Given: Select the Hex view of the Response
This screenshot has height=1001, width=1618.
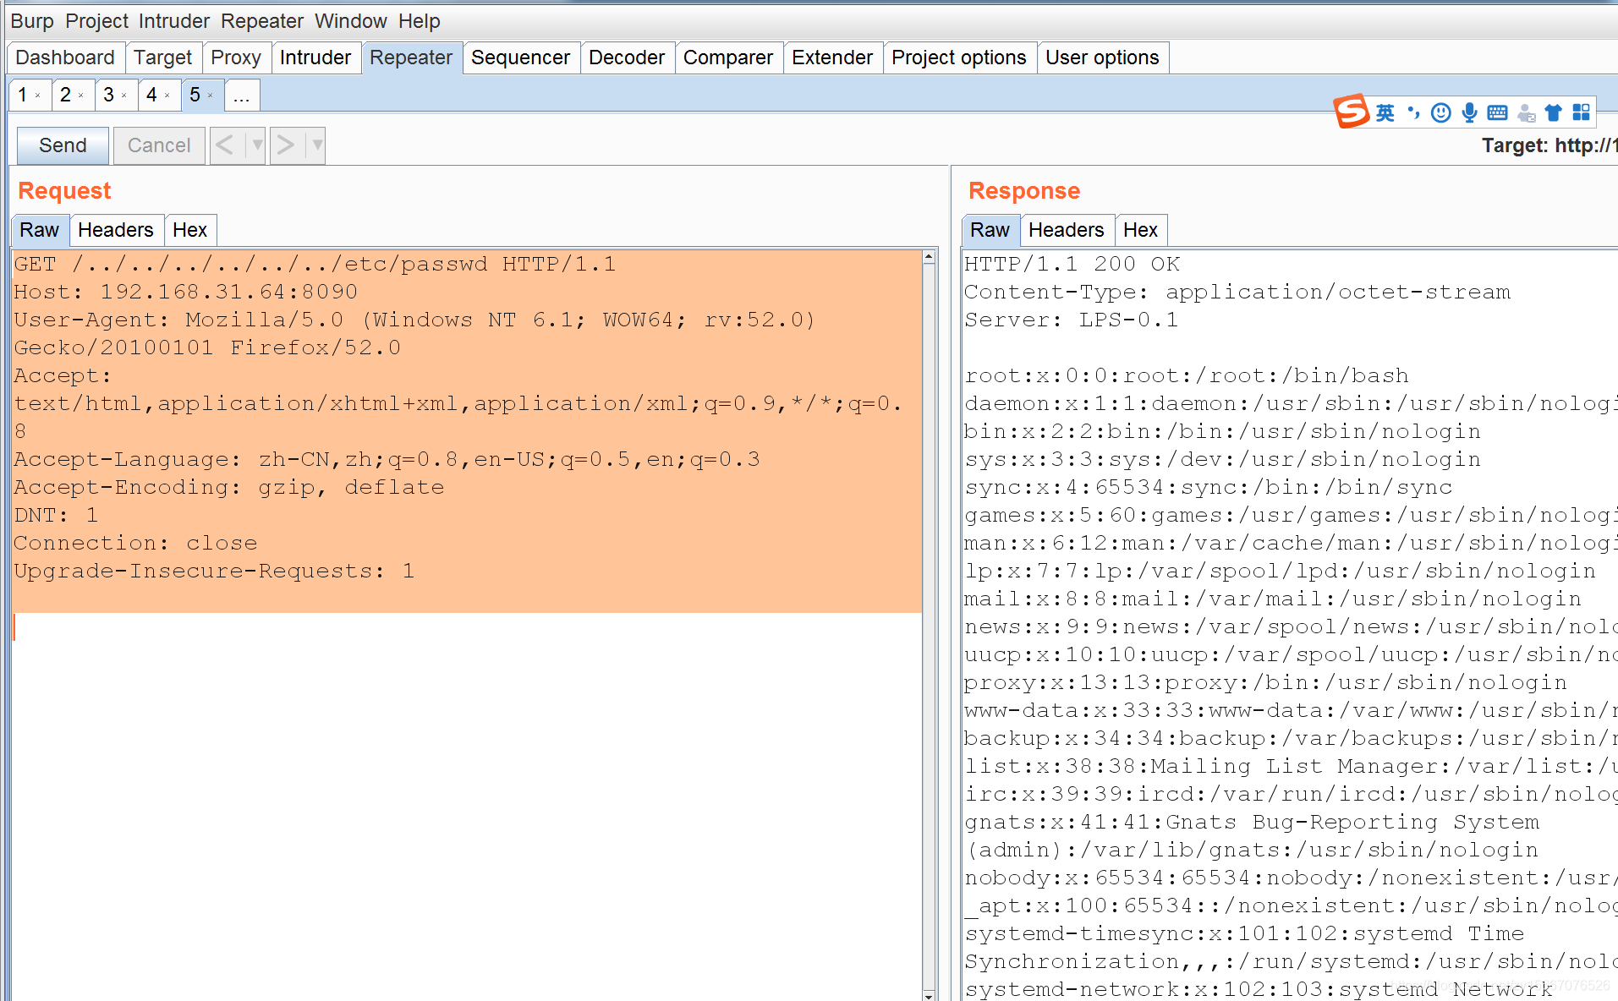Looking at the screenshot, I should tap(1141, 230).
